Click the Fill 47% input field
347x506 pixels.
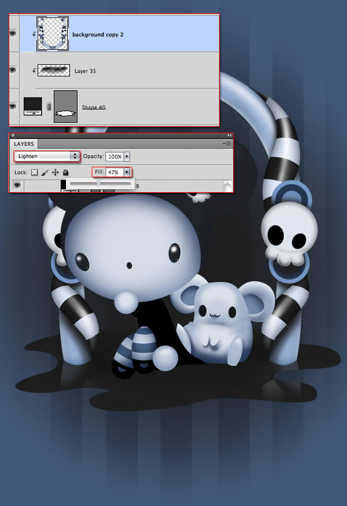point(115,172)
